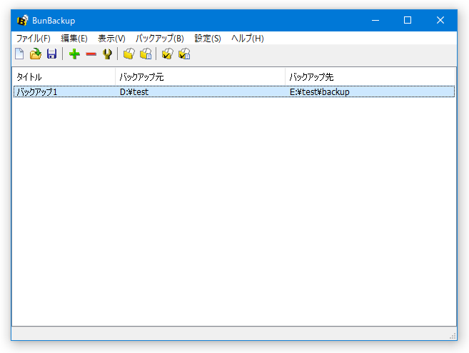This screenshot has width=469, height=353.
Task: Open the バックアップ(B) menu
Action: (160, 39)
